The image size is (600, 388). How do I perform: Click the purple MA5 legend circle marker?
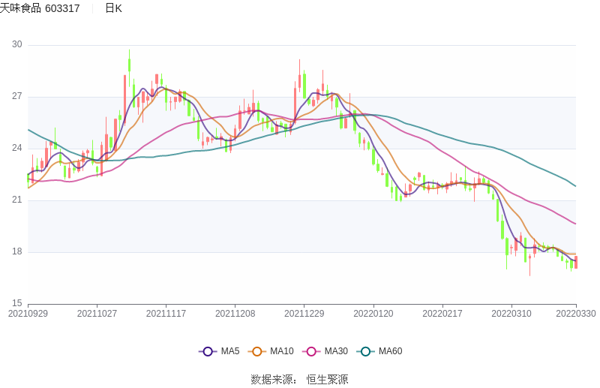pyautogui.click(x=208, y=351)
